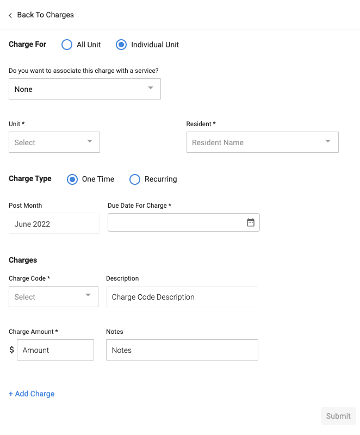Open the calendar icon in Due Date field

251,222
